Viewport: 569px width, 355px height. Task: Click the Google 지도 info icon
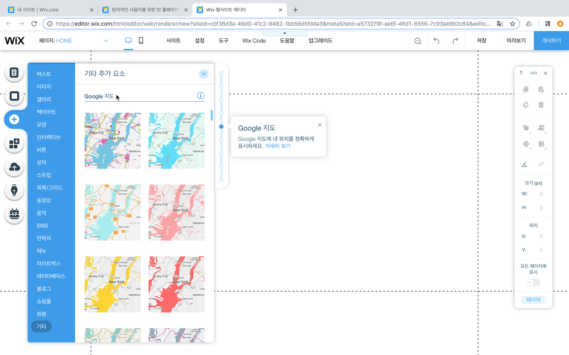click(200, 95)
